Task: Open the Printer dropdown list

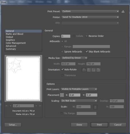Action: pos(90,17)
